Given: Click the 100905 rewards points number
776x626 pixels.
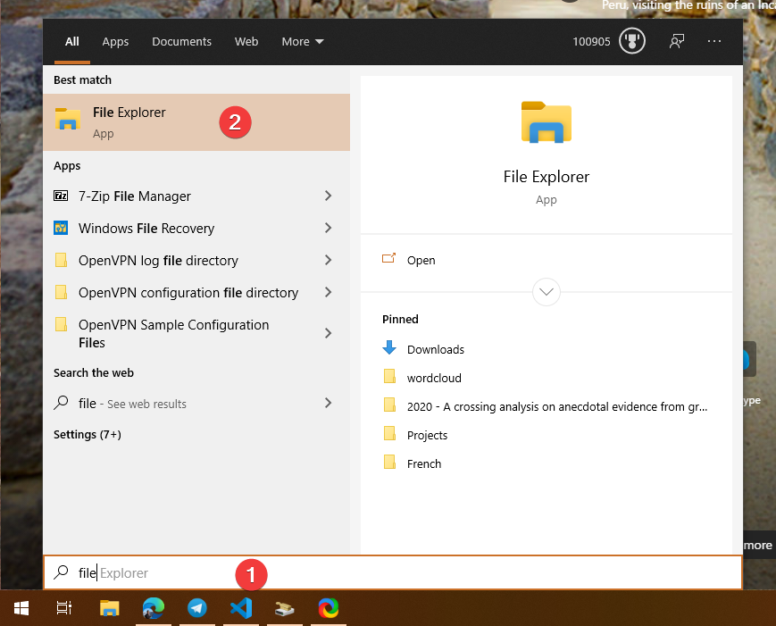Looking at the screenshot, I should point(591,42).
